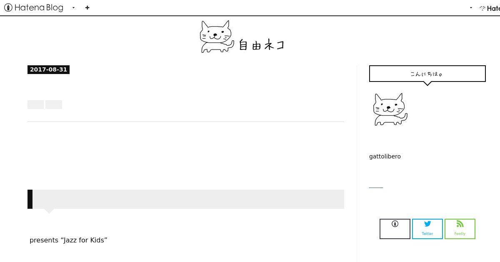Open the dropdown arrow beside Hatena Blog
The width and height of the screenshot is (500, 262).
(x=73, y=7)
